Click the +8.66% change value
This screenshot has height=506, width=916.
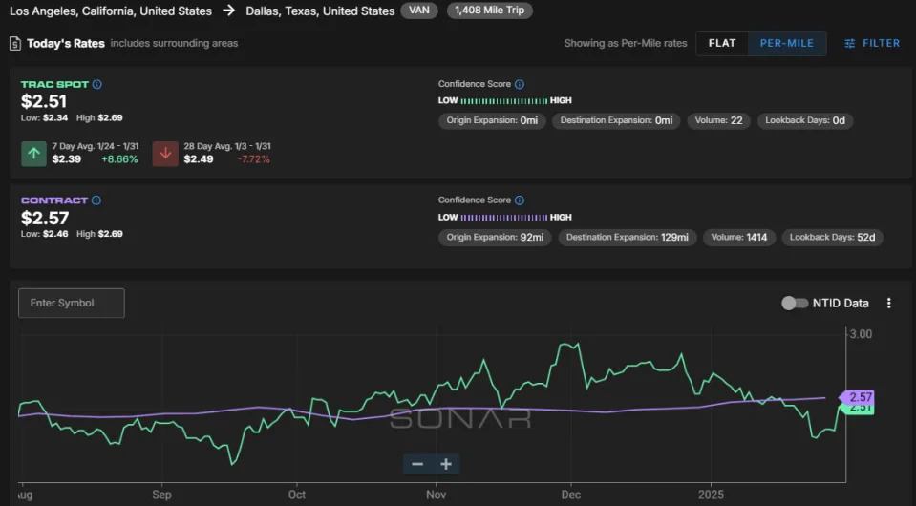point(119,159)
